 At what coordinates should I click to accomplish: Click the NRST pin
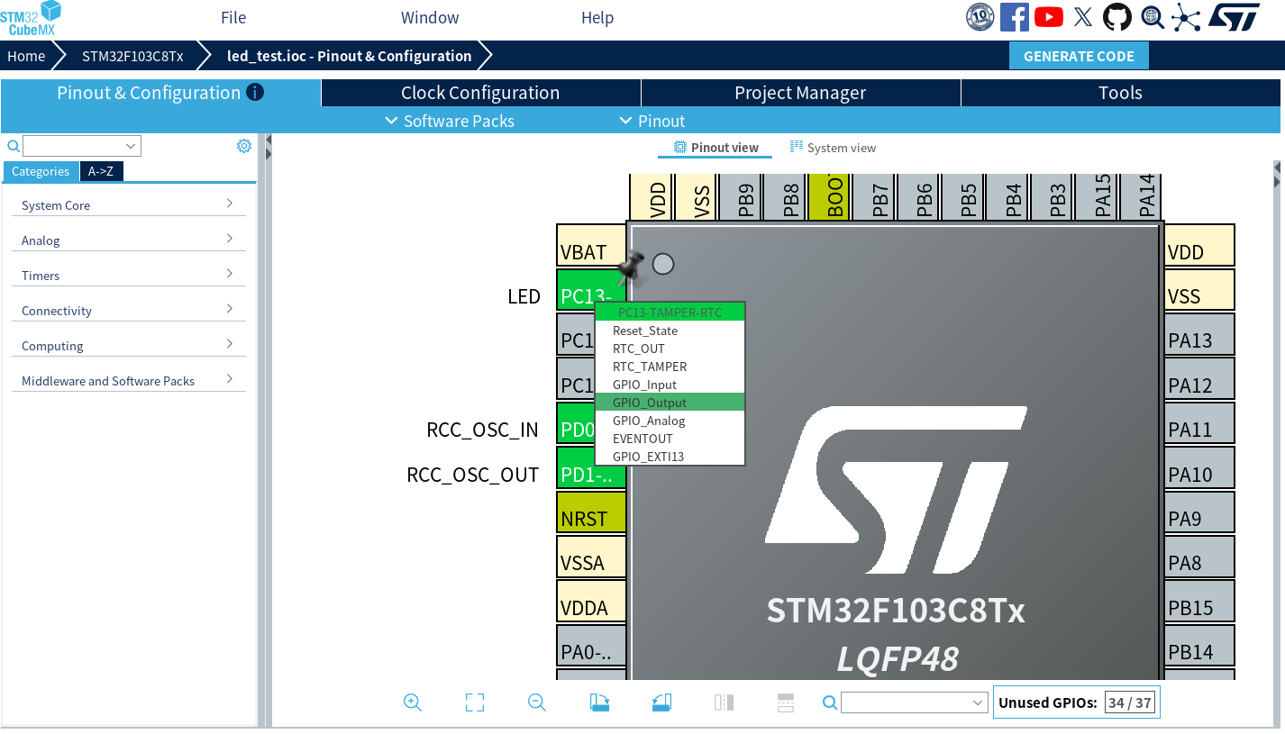tap(591, 512)
